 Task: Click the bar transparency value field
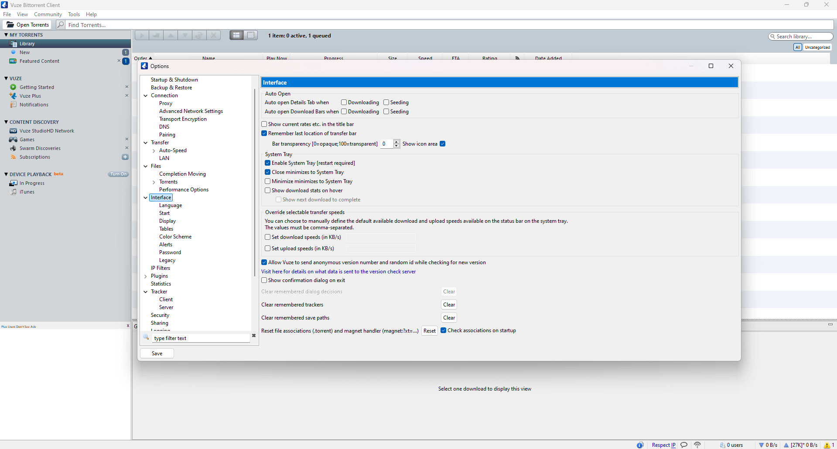click(386, 144)
